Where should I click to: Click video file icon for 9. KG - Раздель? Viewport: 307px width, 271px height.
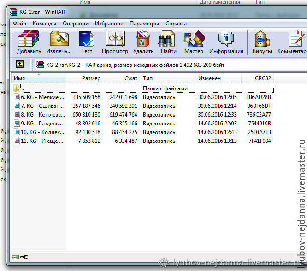coord(17,124)
